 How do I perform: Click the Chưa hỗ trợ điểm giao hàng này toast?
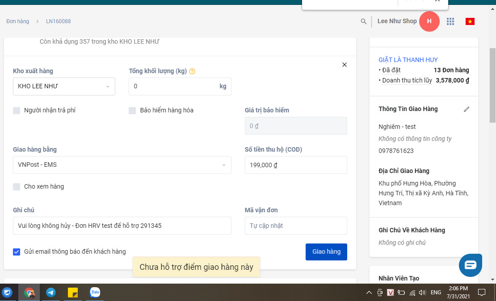(197, 267)
